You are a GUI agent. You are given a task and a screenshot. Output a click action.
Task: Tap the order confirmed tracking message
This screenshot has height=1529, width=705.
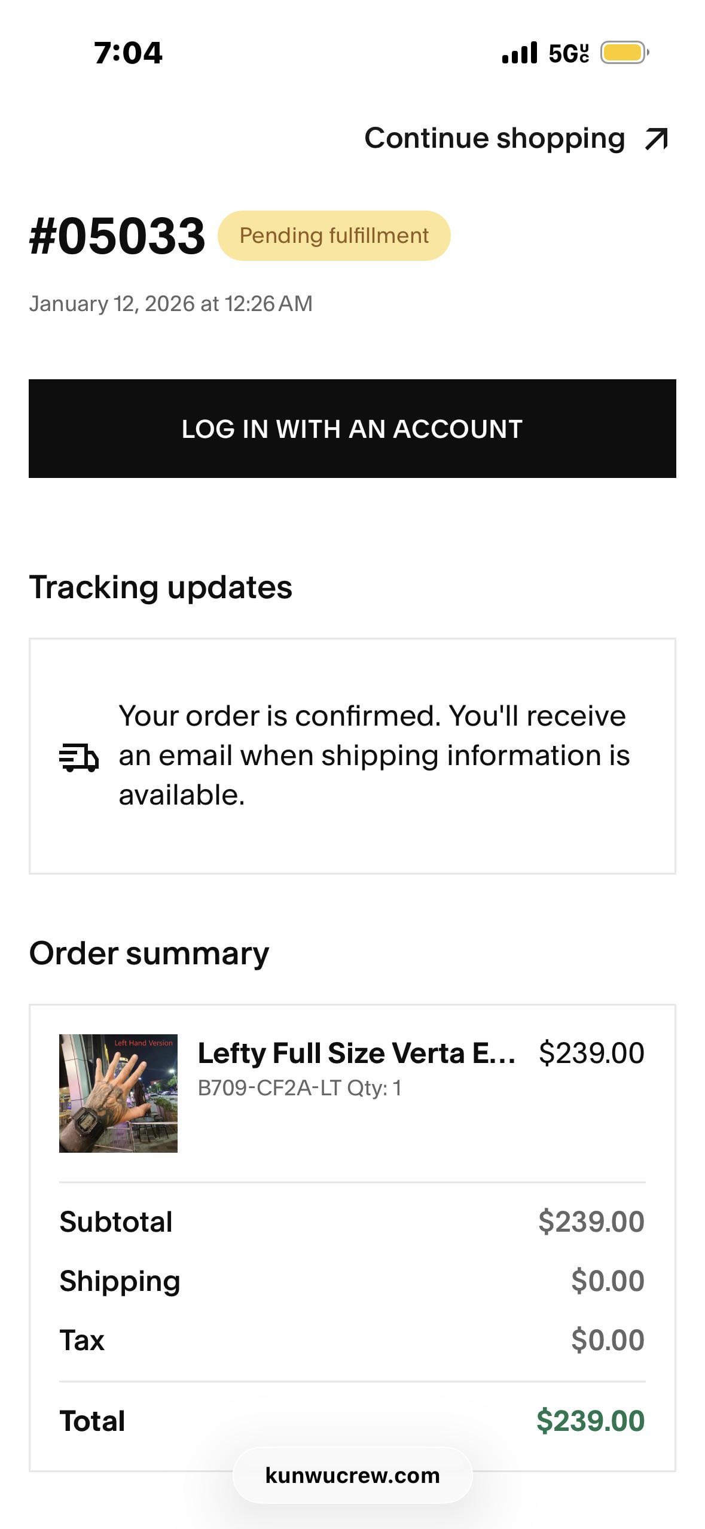[x=374, y=755]
